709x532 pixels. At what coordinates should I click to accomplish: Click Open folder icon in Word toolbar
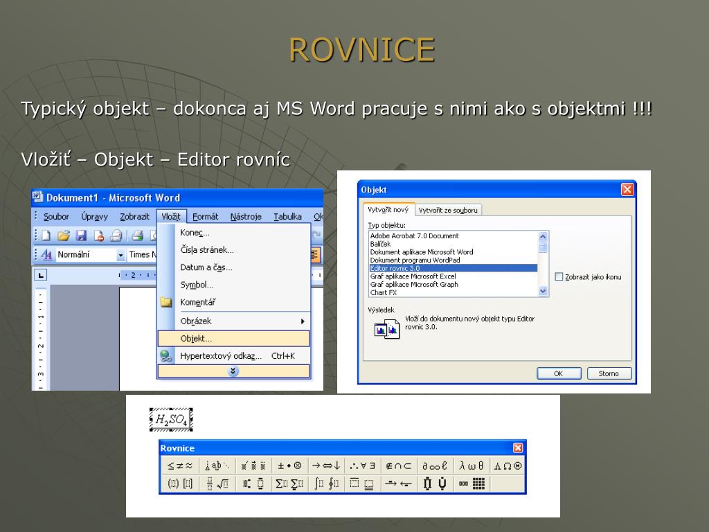pos(63,236)
